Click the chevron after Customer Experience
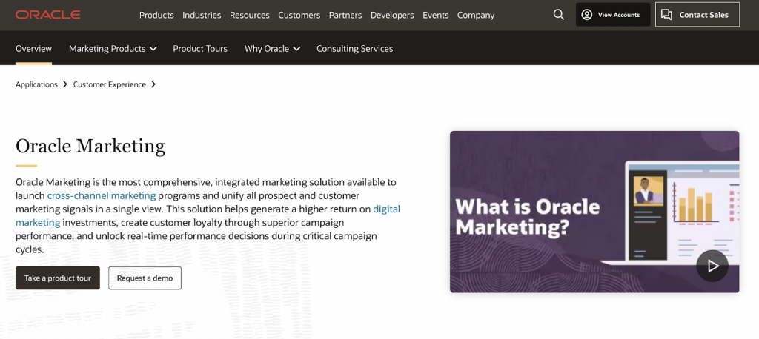The width and height of the screenshot is (759, 339). (153, 84)
